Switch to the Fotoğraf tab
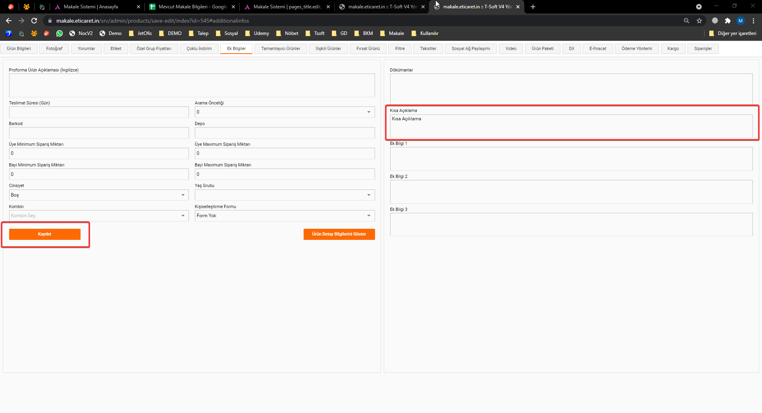Image resolution: width=762 pixels, height=413 pixels. (x=54, y=48)
